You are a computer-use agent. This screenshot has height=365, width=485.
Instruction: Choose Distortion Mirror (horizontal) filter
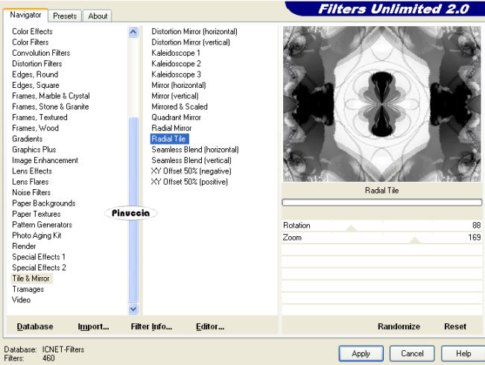[x=194, y=31]
